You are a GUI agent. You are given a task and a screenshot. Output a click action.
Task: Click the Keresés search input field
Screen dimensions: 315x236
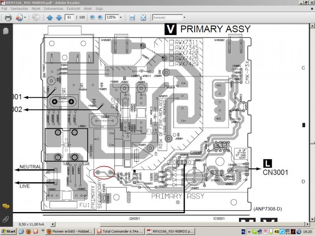167,17
